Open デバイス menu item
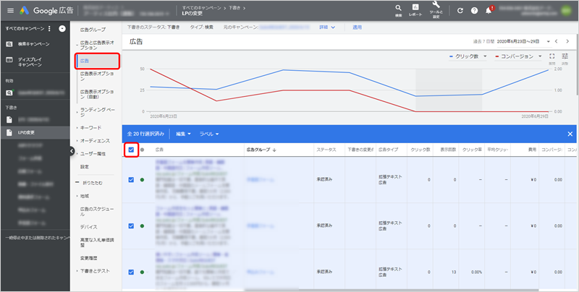The height and width of the screenshot is (292, 579). click(x=88, y=227)
